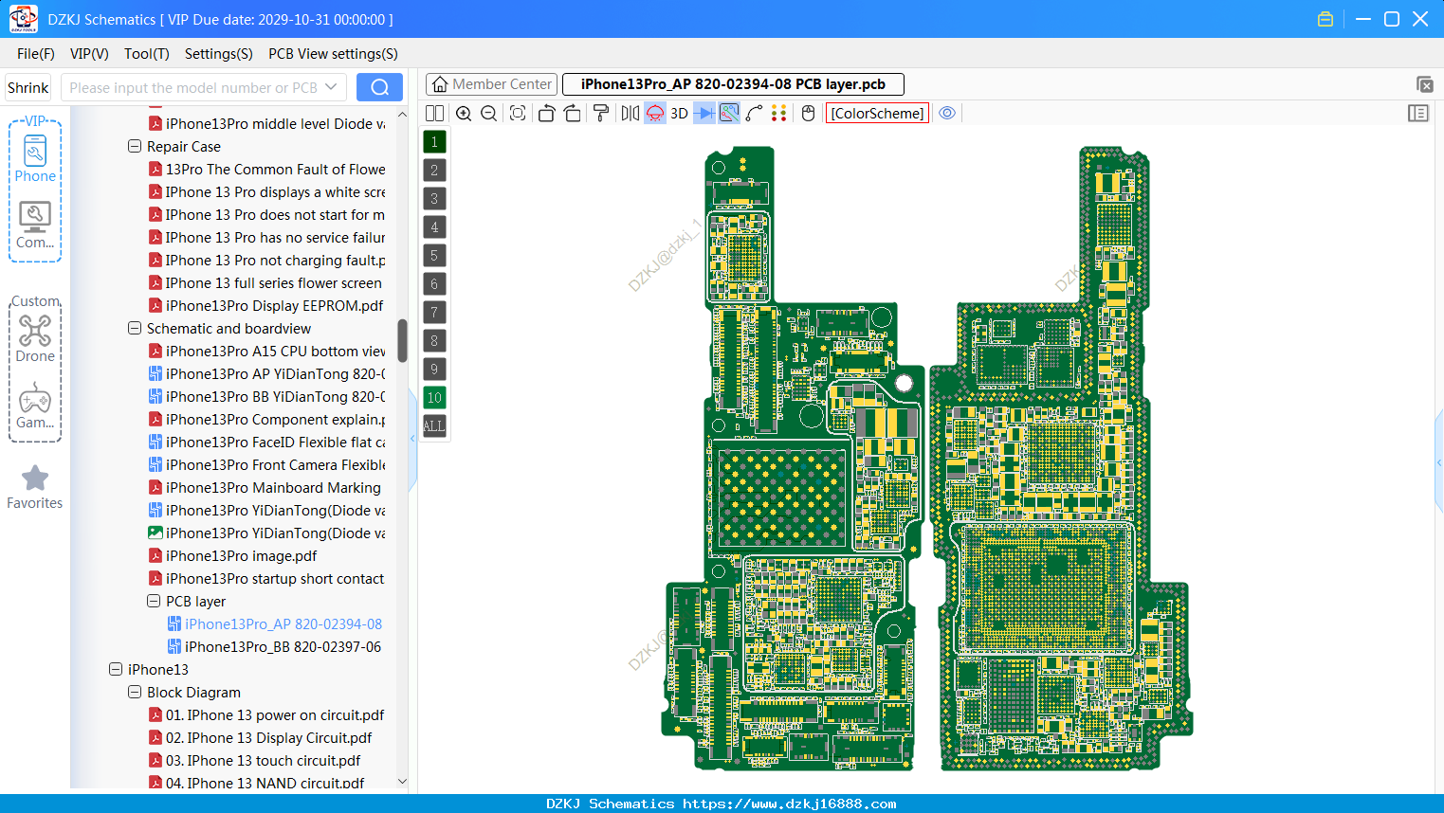Open 01. IPhone 13 power on circuit.pdf
1444x813 pixels.
click(266, 715)
